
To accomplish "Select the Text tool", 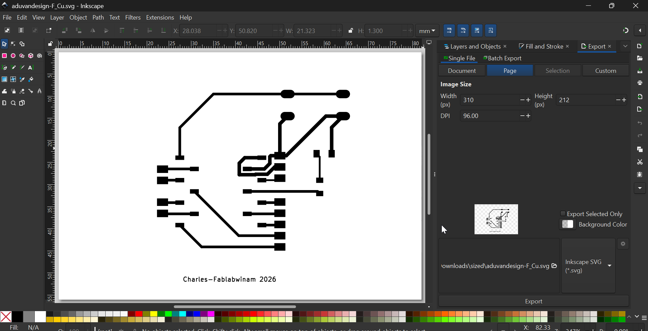I will (x=31, y=68).
